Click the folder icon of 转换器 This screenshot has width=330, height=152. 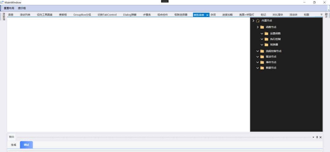(x=266, y=45)
